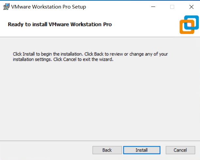The image size is (200, 160).
Task: Click the installer icon in the title bar
Action: 6,7
